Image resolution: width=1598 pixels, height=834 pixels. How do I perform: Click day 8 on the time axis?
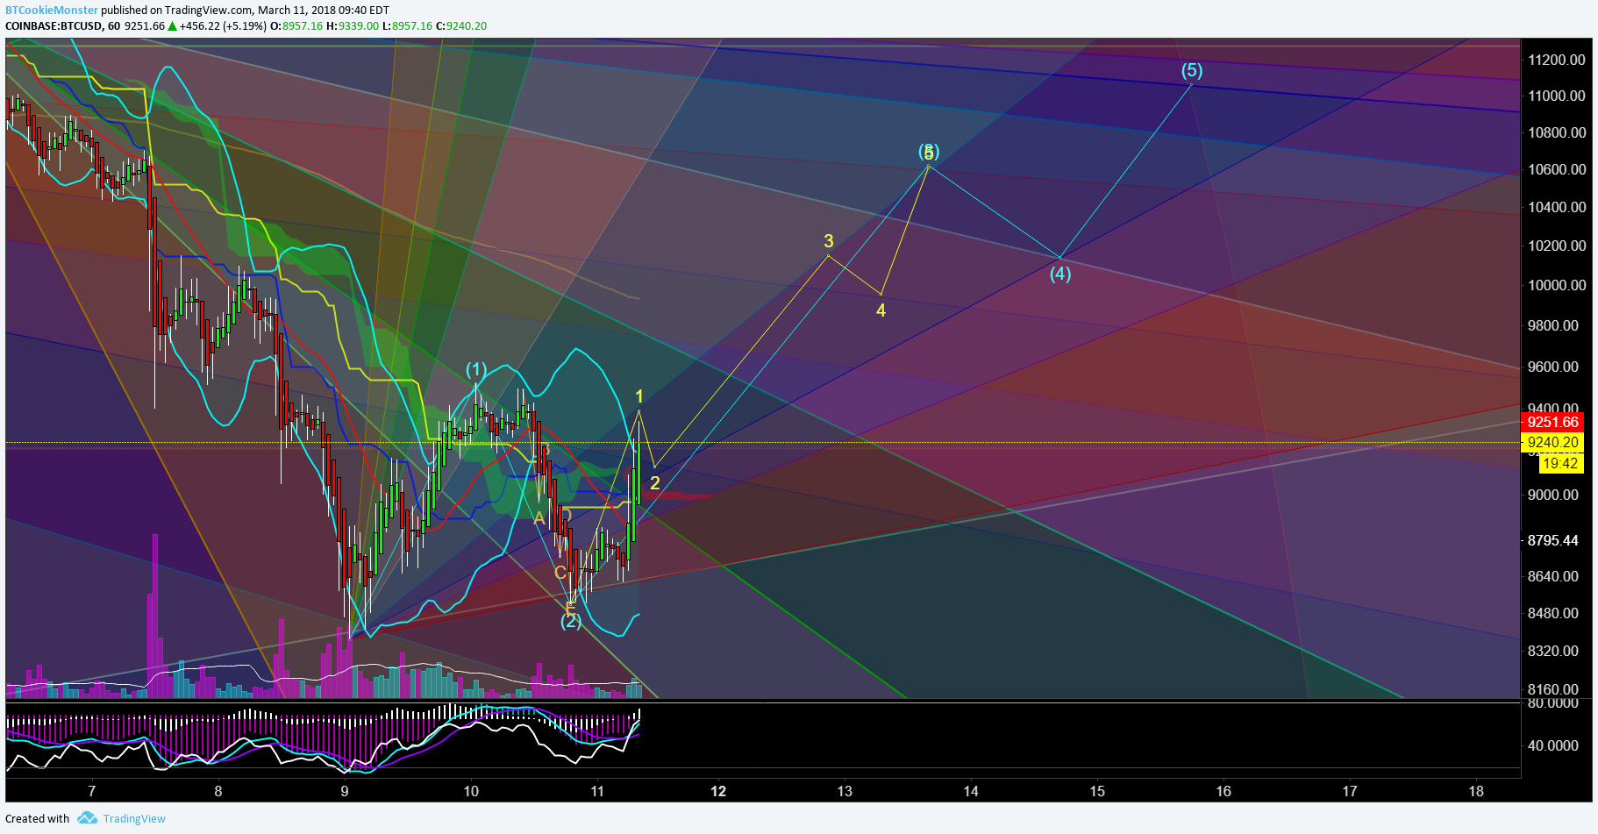(x=218, y=791)
